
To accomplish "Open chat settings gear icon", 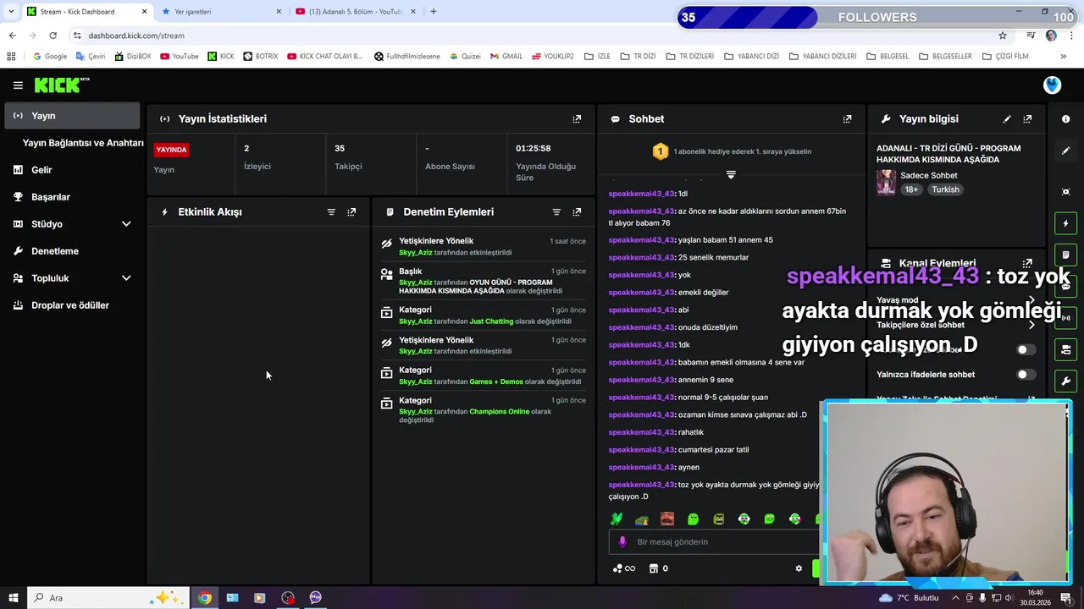I will [x=799, y=568].
